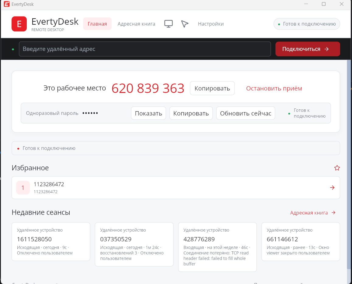The height and width of the screenshot is (284, 352).
Task: Switch to the Главная tab
Action: pyautogui.click(x=97, y=24)
